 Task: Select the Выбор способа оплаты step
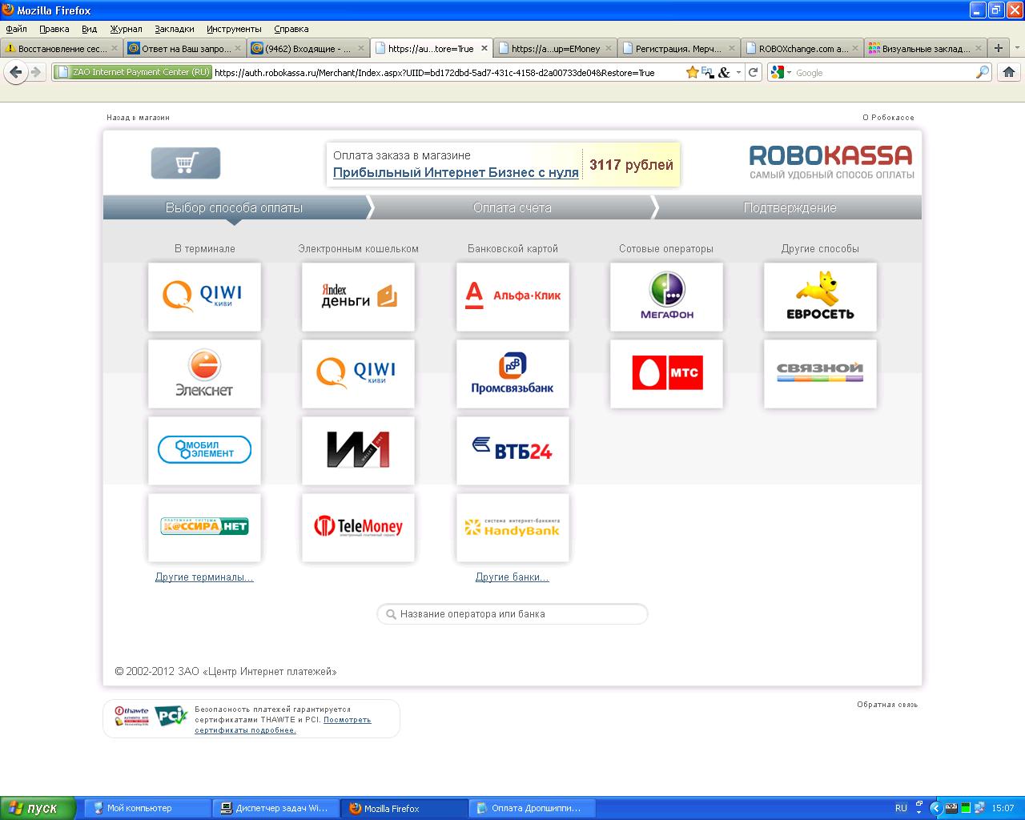(x=234, y=207)
